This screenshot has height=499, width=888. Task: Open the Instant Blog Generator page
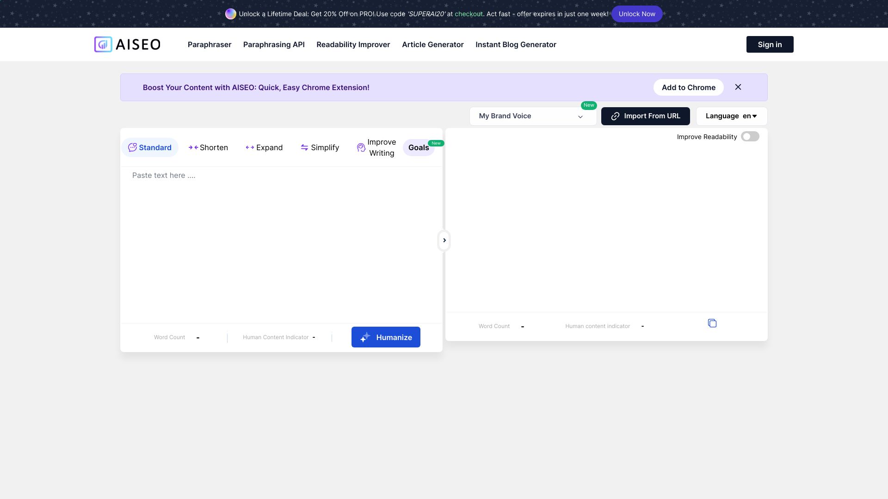[516, 44]
